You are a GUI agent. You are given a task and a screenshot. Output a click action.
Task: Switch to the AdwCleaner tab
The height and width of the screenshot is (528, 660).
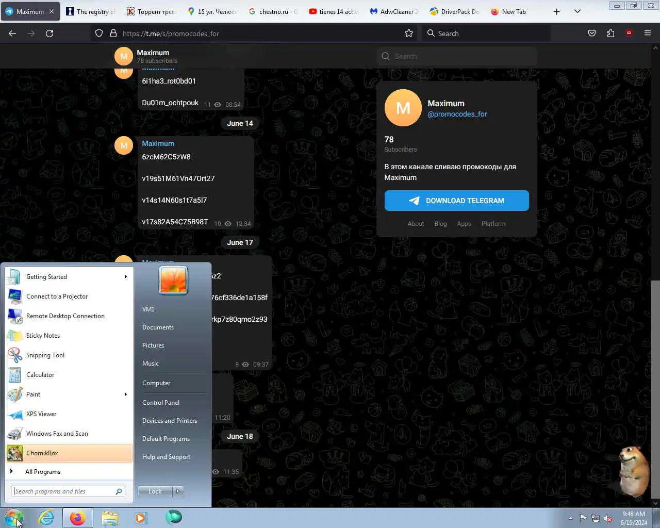click(394, 11)
